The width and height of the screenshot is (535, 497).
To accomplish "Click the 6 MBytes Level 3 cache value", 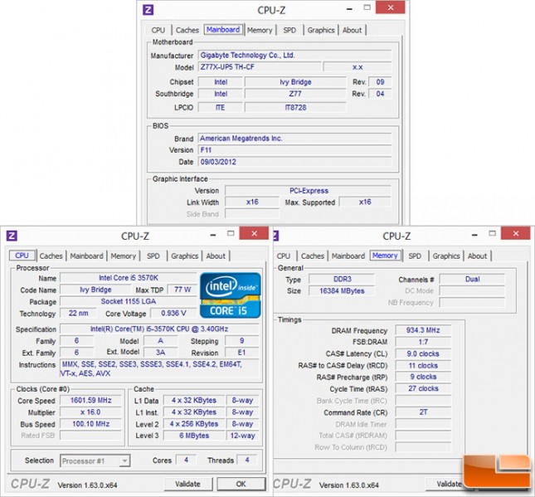I will (194, 436).
